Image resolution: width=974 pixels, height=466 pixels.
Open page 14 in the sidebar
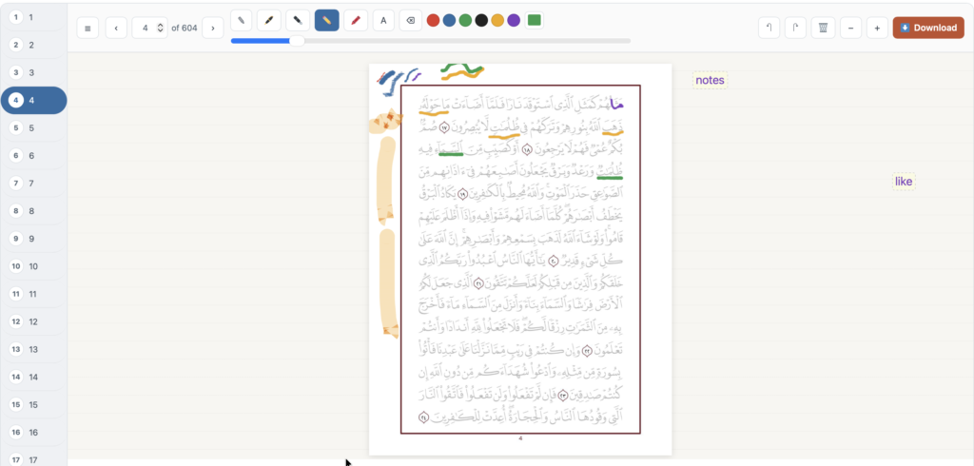32,378
